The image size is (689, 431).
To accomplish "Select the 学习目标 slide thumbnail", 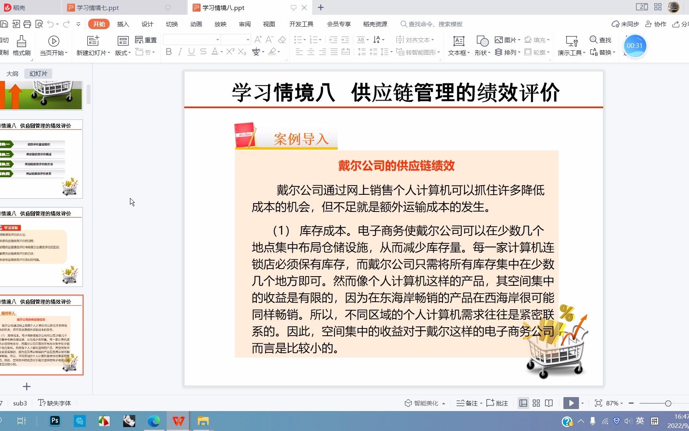I will tap(41, 247).
